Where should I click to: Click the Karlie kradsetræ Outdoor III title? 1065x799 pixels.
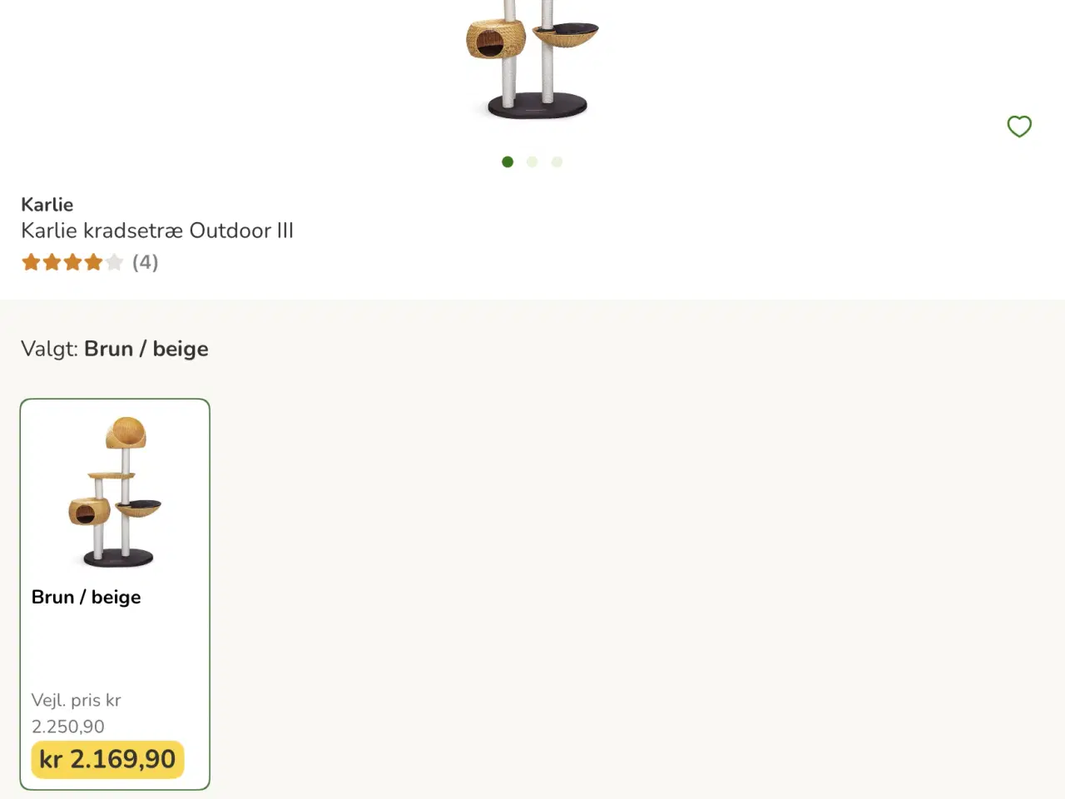pyautogui.click(x=157, y=231)
